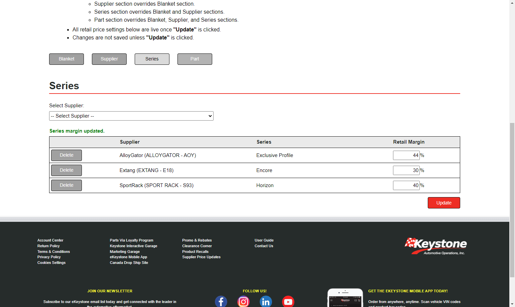Open the Contact Us link
Screen dimensions: 515x307
pyautogui.click(x=264, y=246)
